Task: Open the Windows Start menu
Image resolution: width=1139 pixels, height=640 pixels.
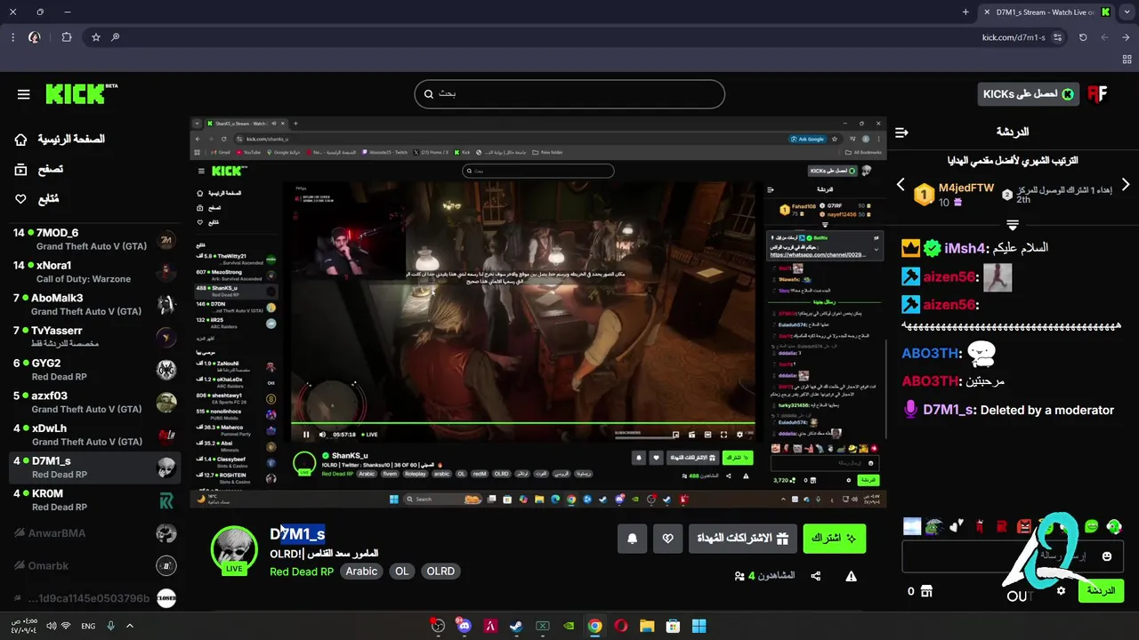Action: (x=699, y=626)
